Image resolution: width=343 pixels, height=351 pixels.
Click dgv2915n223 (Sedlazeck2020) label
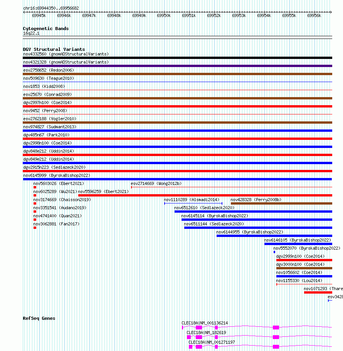pyautogui.click(x=54, y=167)
